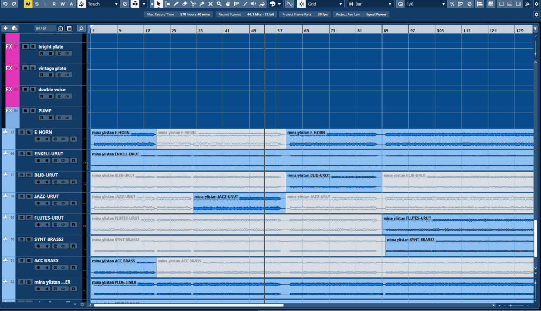Image resolution: width=541 pixels, height=311 pixels.
Task: Select the Scissors split tool
Action: point(193,4)
